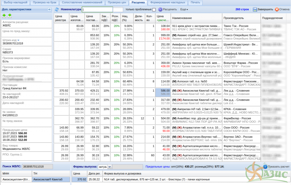This screenshot has width=291, height=185.
Task: Click the Поставщик value 'Гранд Капитал ФК'
Action: click(x=14, y=89)
